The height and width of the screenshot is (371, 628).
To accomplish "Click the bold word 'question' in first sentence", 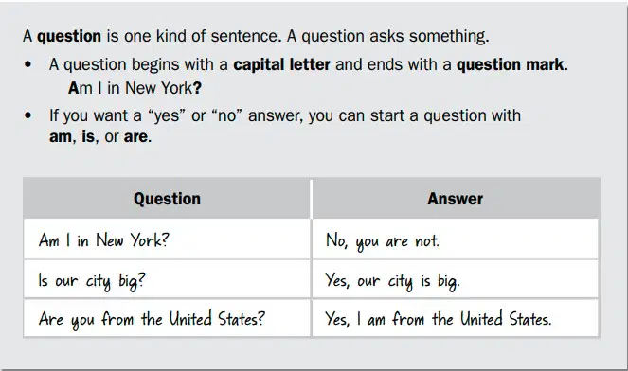I will (x=69, y=36).
